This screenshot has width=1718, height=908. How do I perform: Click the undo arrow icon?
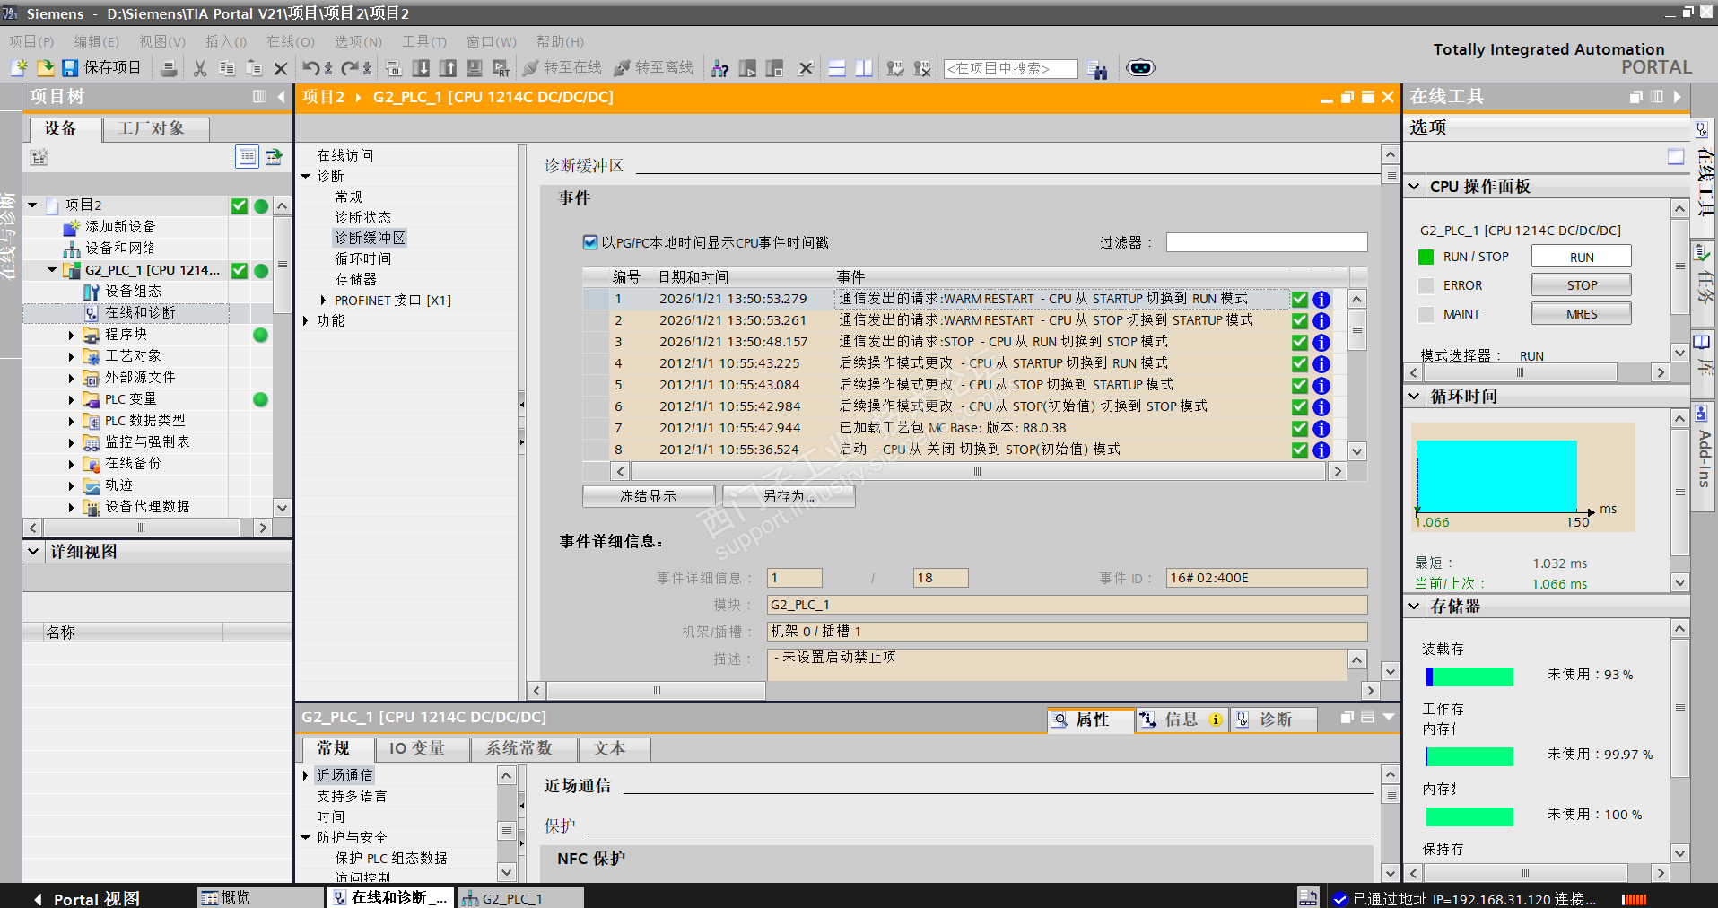coord(311,68)
